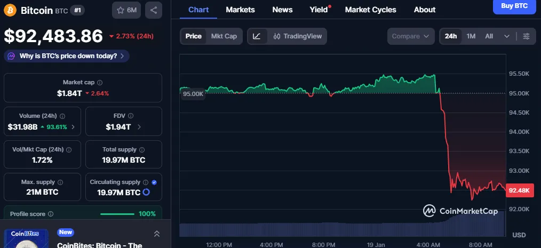Image resolution: width=541 pixels, height=248 pixels.
Task: Open the share icon button
Action: tap(154, 10)
